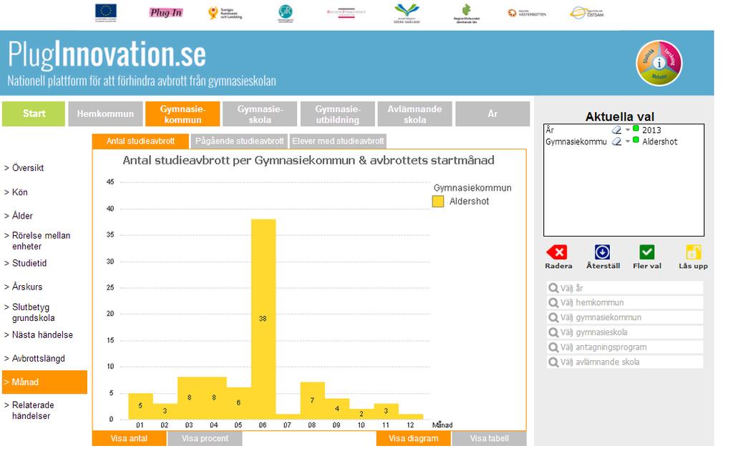Viewport: 733px width, 471px height.
Task: Click the green Fler val checkmark icon
Action: coord(647,252)
